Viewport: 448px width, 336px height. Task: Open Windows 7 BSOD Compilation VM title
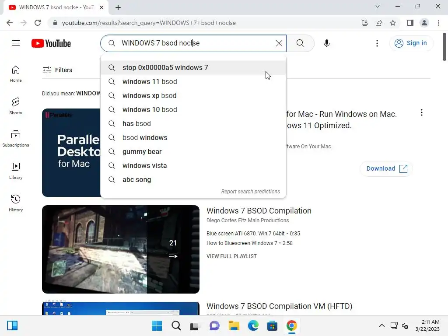(279, 306)
